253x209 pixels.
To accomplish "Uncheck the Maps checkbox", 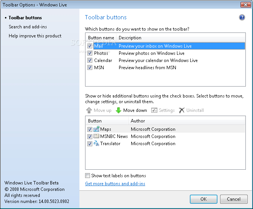I will 90,129.
